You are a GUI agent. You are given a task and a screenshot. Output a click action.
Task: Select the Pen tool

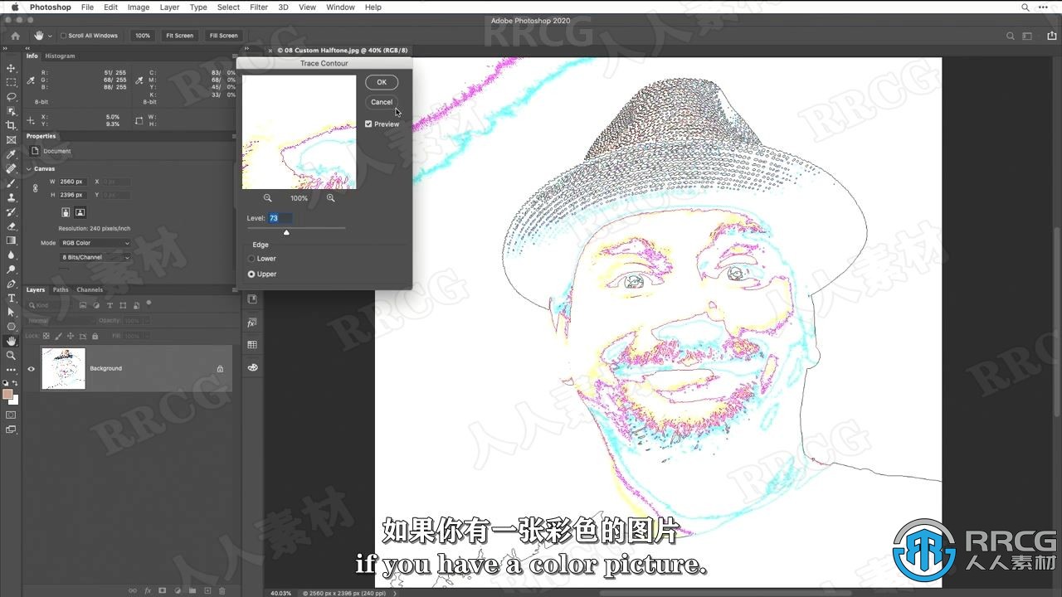[x=11, y=284]
